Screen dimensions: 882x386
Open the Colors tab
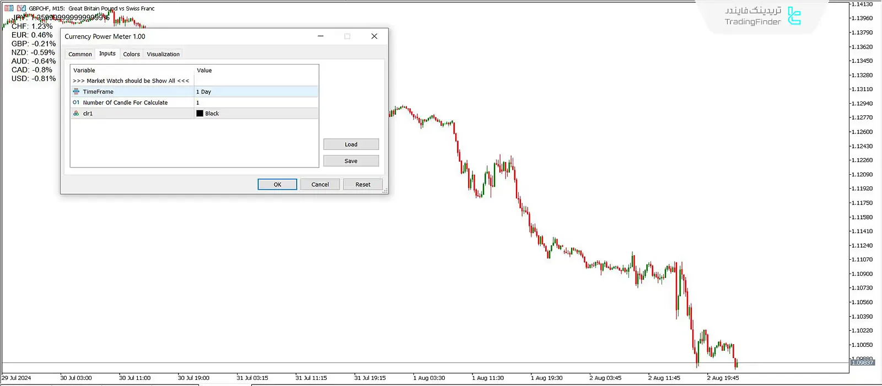131,54
